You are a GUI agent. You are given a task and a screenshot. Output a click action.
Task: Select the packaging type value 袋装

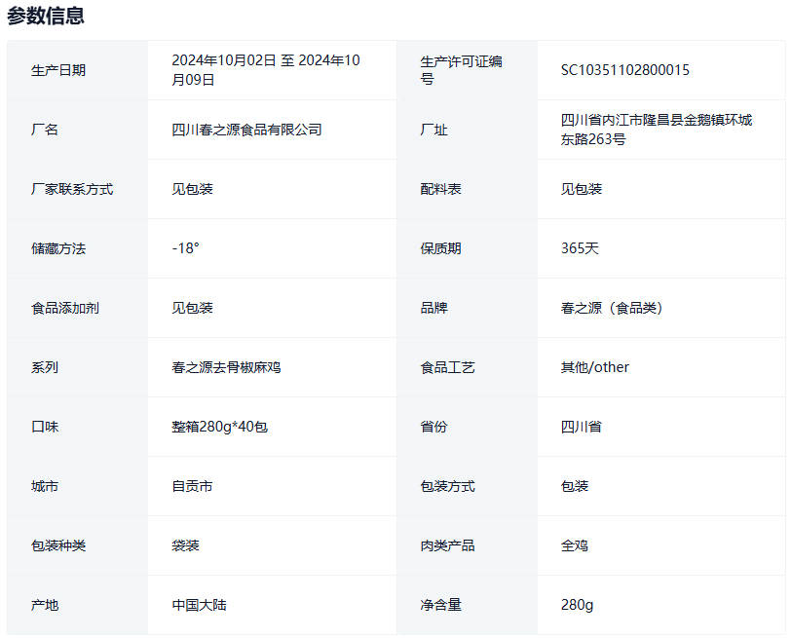point(185,545)
